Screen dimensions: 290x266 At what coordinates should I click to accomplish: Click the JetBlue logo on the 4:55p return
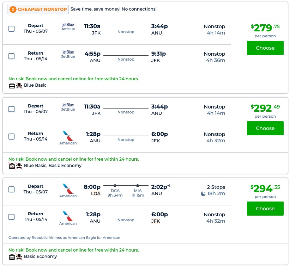pos(68,54)
